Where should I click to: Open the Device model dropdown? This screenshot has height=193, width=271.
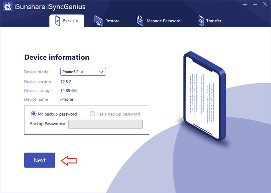coord(83,72)
